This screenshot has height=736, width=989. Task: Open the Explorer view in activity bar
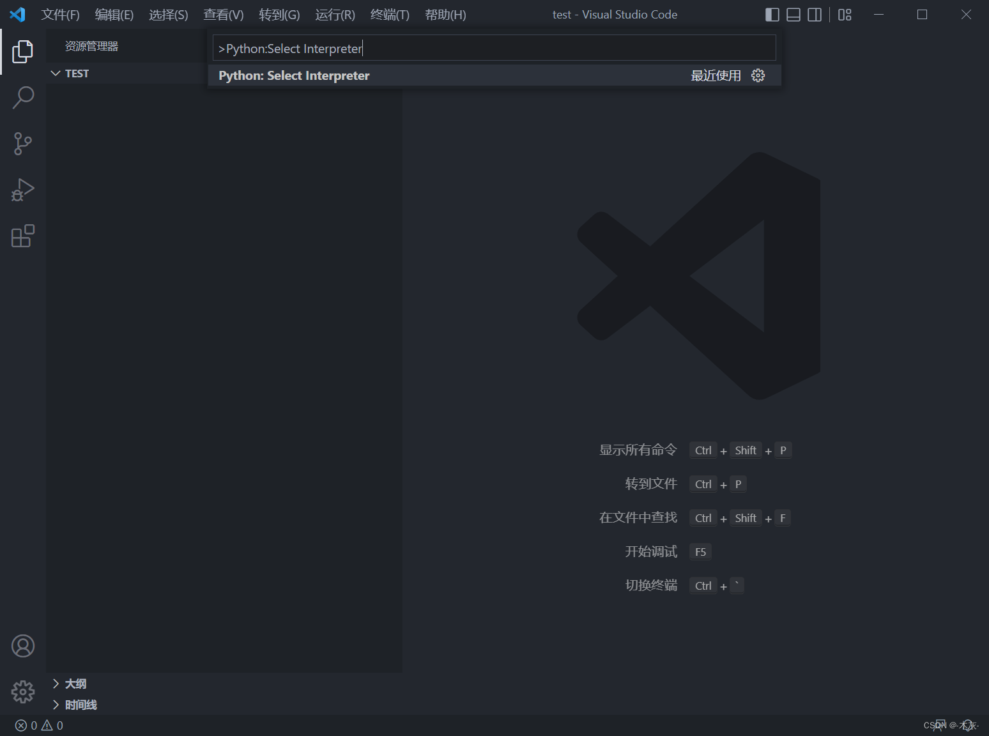coord(23,52)
